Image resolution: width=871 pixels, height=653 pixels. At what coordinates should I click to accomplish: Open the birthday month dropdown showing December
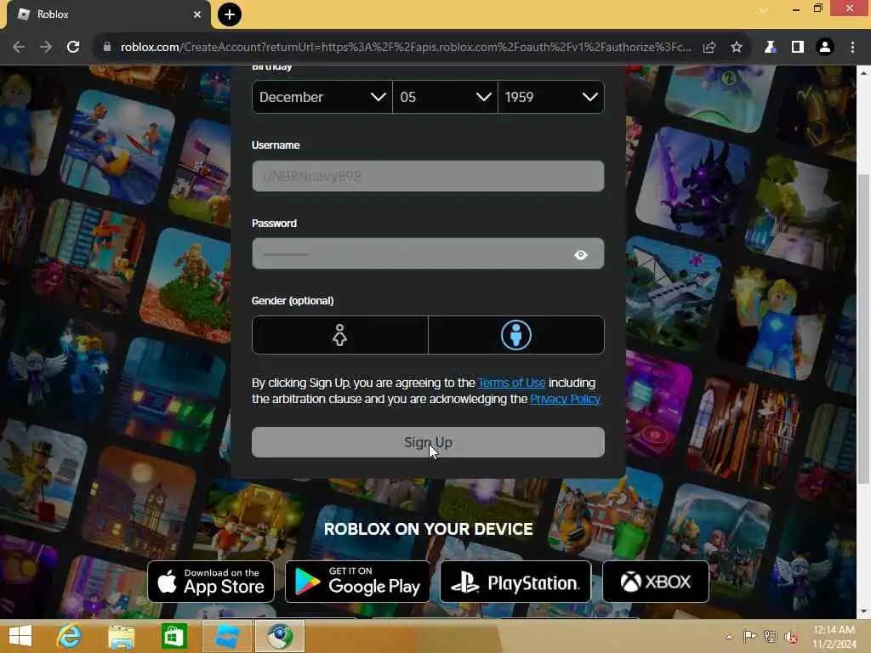tap(322, 97)
